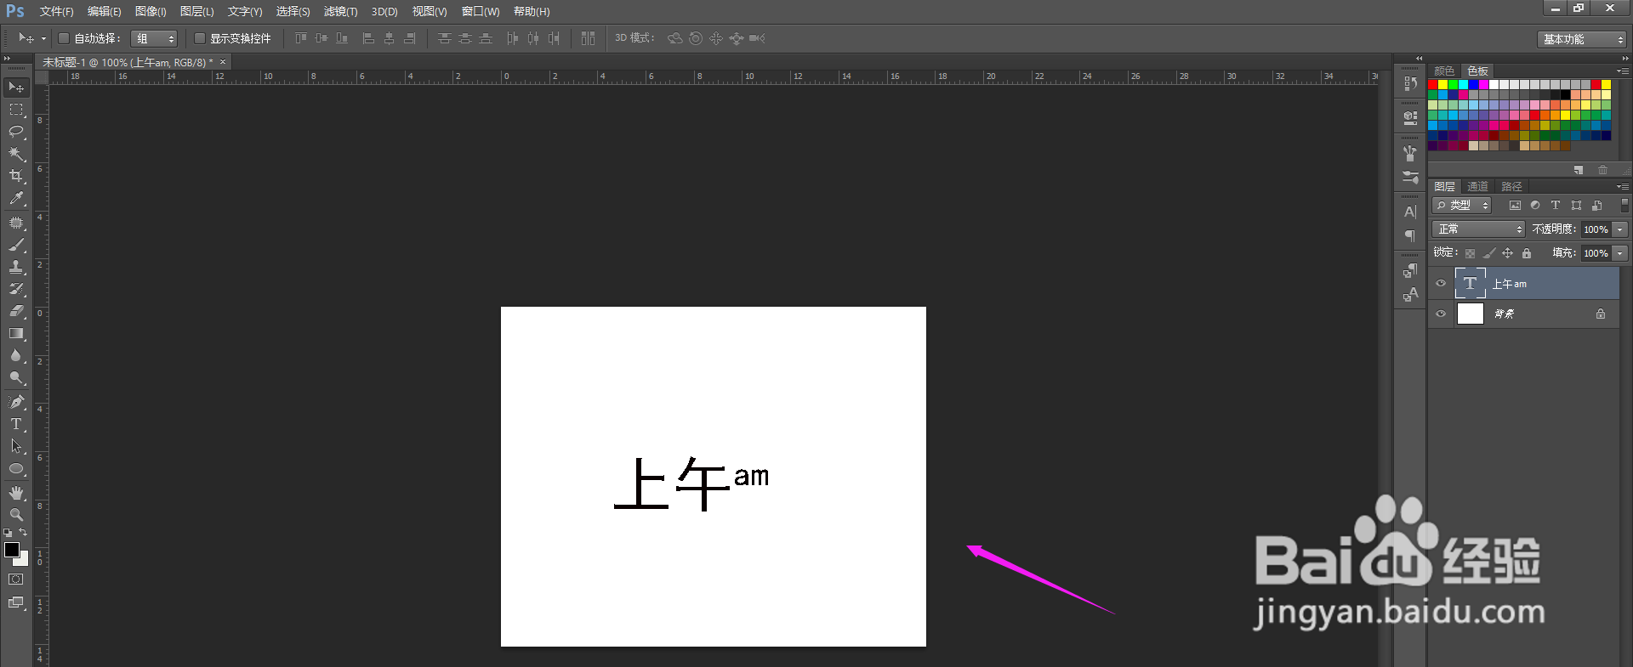
Task: Open the 组 auto-select dropdown
Action: 154,38
